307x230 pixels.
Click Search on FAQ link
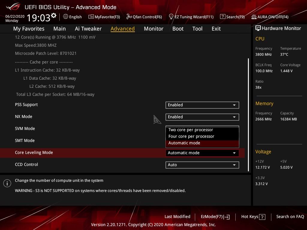point(290,217)
